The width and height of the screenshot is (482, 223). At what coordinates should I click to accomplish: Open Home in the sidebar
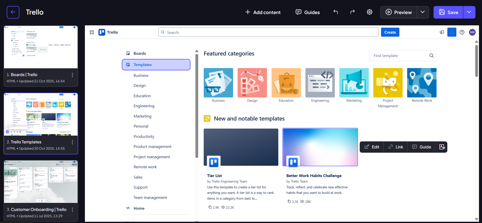click(156, 208)
